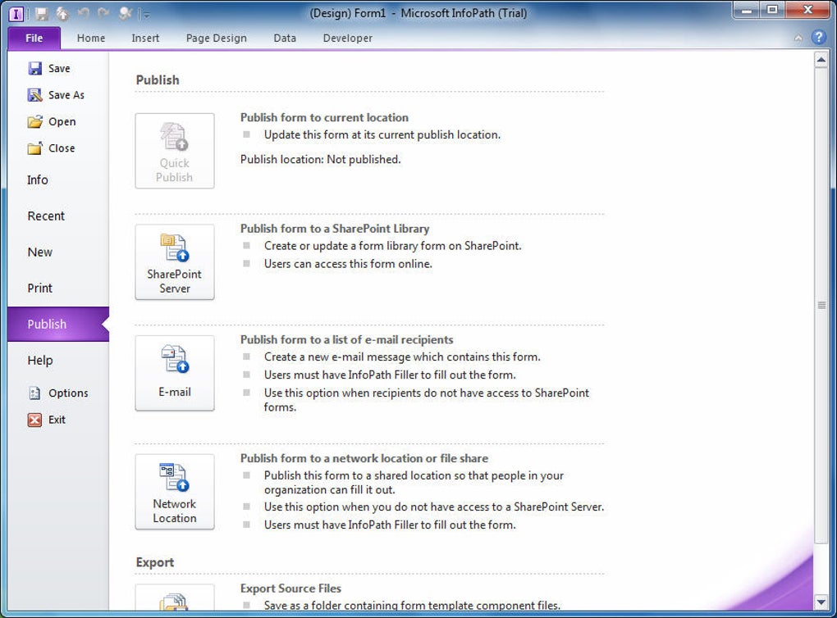Screen dimensions: 837x618
Task: Click the Options icon in sidebar
Action: point(34,393)
